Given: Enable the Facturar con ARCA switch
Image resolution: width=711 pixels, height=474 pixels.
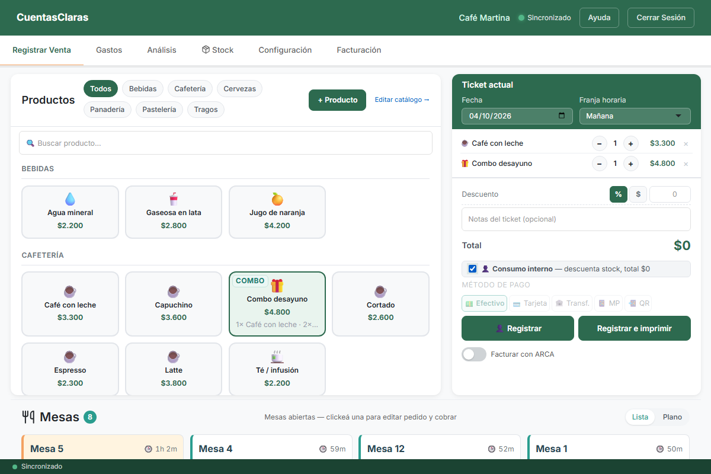Looking at the screenshot, I should pyautogui.click(x=474, y=354).
